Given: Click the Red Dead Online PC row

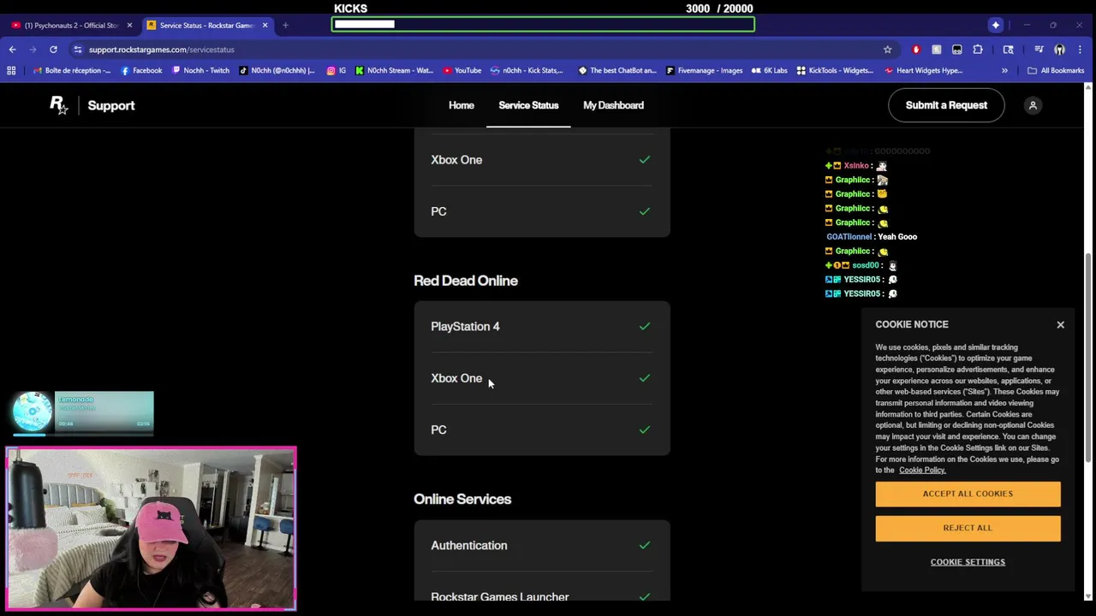Looking at the screenshot, I should (541, 429).
